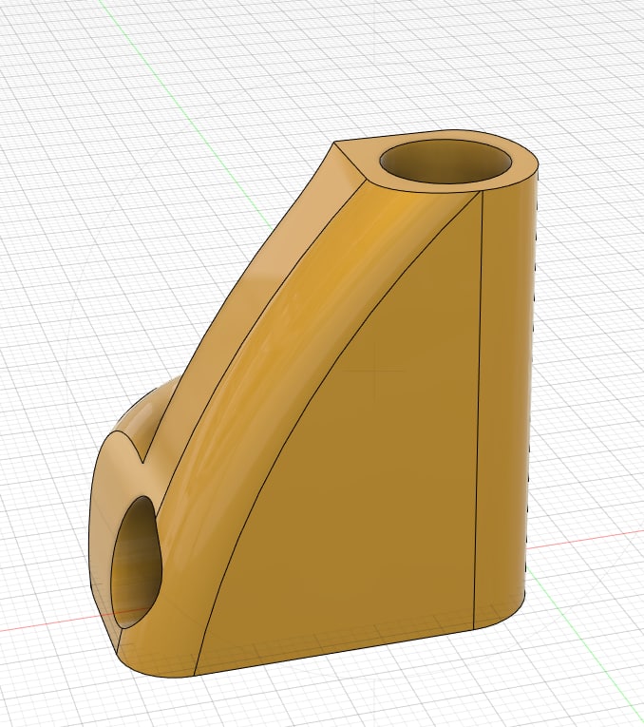Viewport: 644px width, 727px height.
Task: Select the teardrop-shaped hole on the left end
Action: click(136, 563)
